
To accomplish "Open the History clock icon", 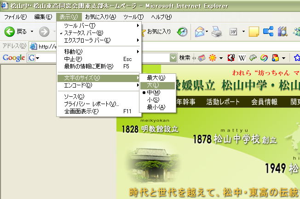I will tap(182, 32).
